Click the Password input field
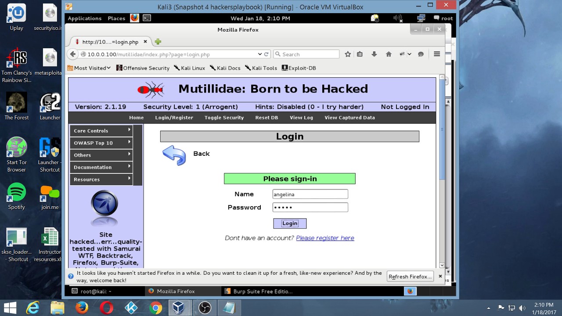 (310, 207)
